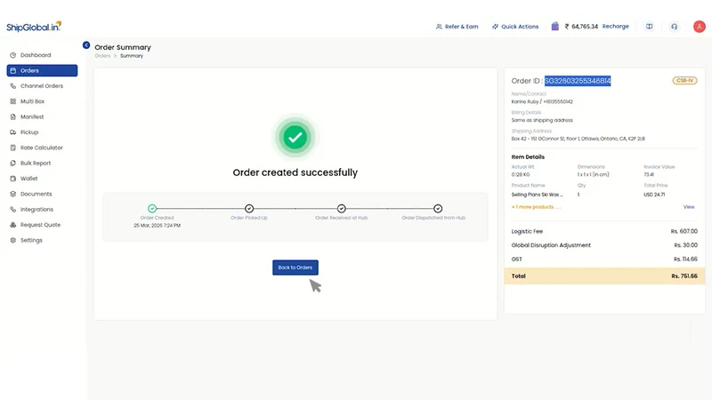Click the Recharge link

[615, 27]
